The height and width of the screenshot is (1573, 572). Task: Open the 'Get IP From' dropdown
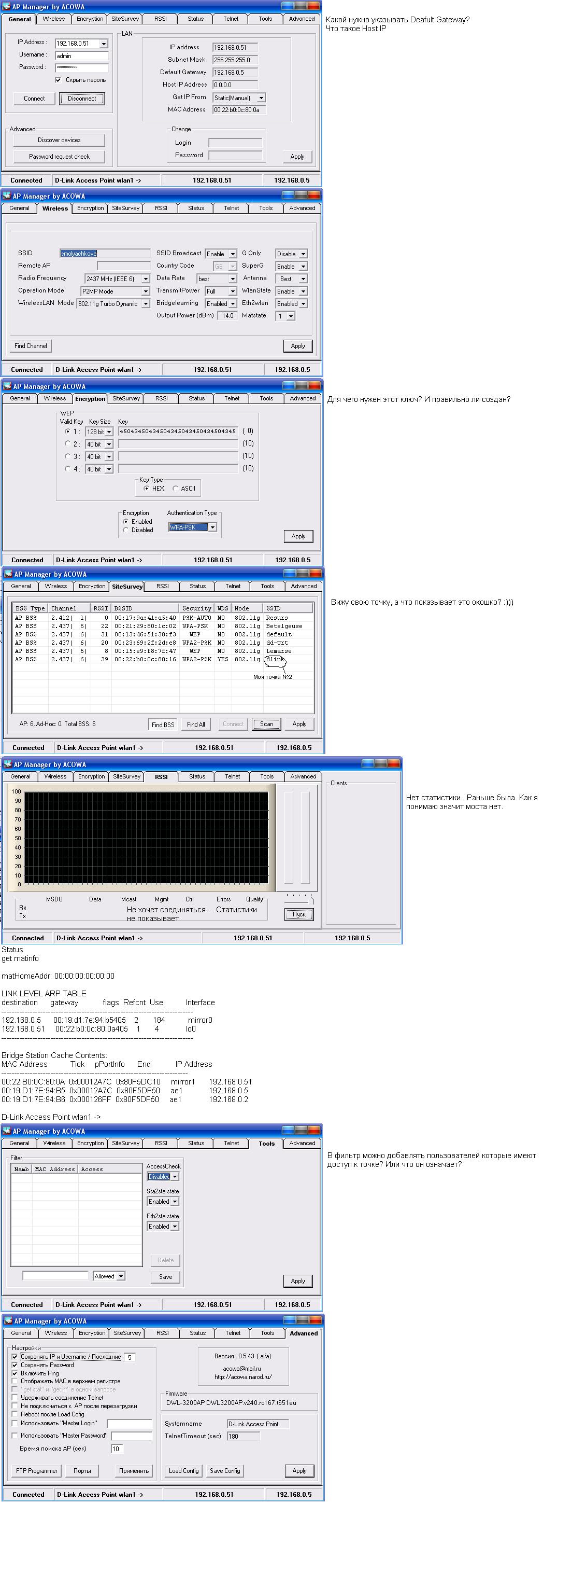tap(261, 98)
